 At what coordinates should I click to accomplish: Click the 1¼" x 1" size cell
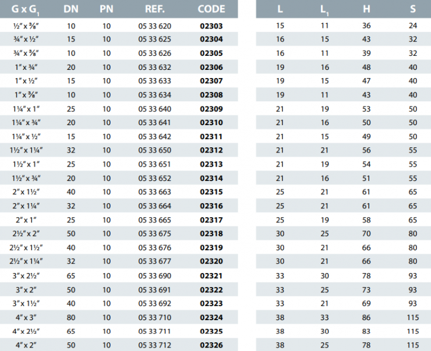point(27,109)
